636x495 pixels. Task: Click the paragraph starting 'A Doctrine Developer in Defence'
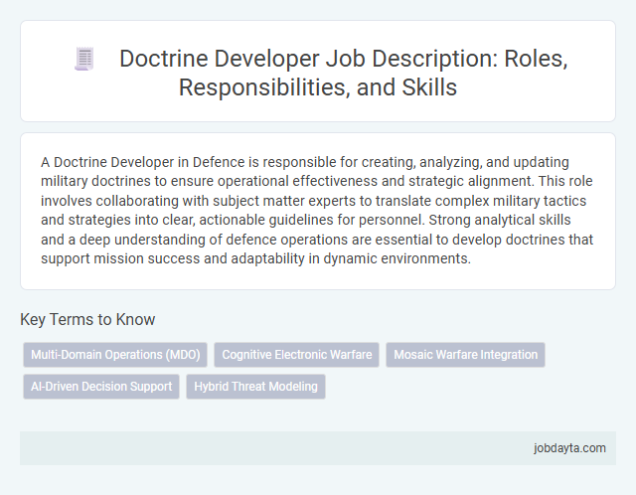(x=317, y=210)
